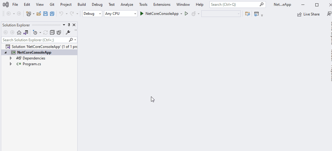Screen dimensions: 332x151
Task: Click the Redo arrow icon
Action: (x=72, y=14)
